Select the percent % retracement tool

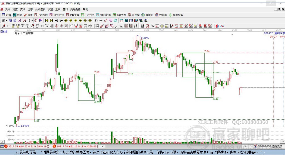152,26
